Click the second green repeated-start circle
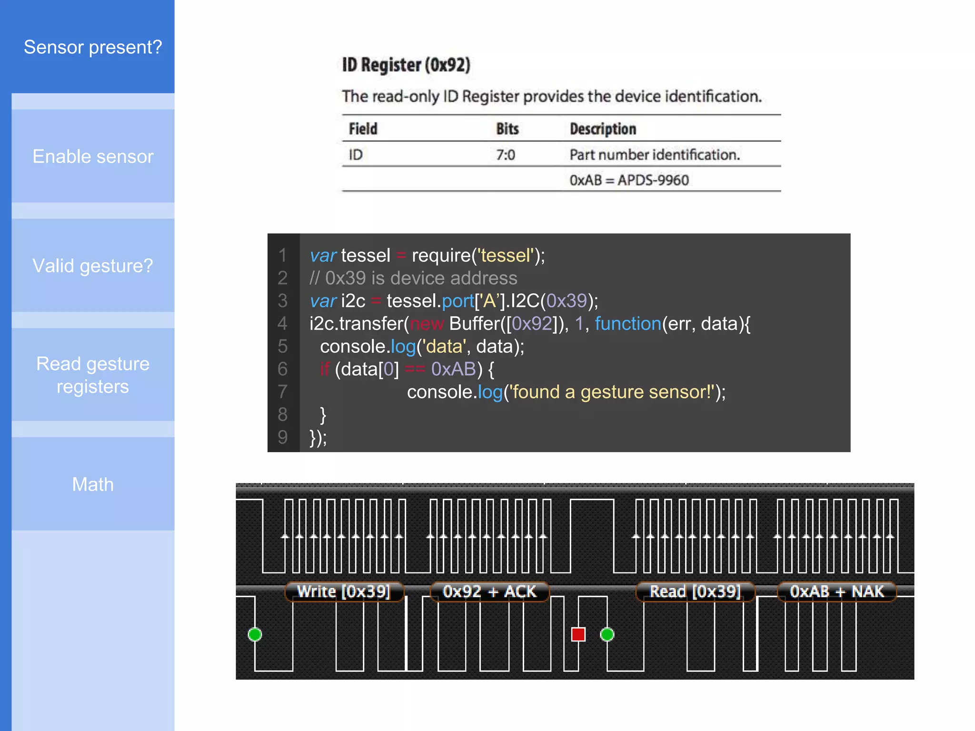Image resolution: width=975 pixels, height=731 pixels. [x=607, y=634]
